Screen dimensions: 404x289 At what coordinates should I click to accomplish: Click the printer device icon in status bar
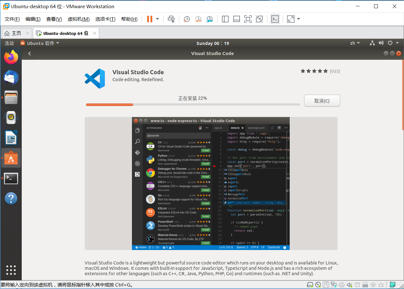(x=342, y=285)
